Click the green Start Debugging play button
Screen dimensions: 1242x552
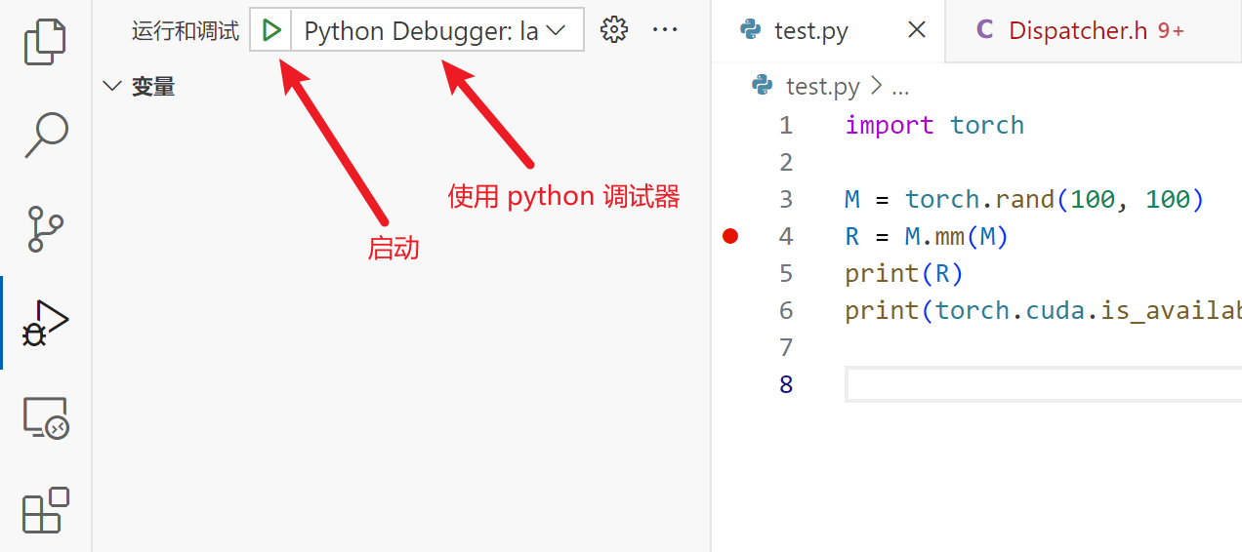click(x=271, y=30)
